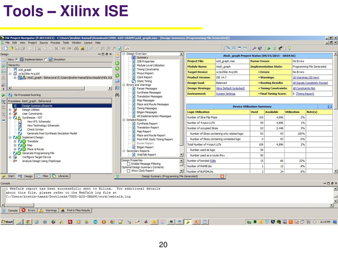Open the Tools menu
Image resolution: width=338 pixels, height=253 pixels.
coord(66,42)
